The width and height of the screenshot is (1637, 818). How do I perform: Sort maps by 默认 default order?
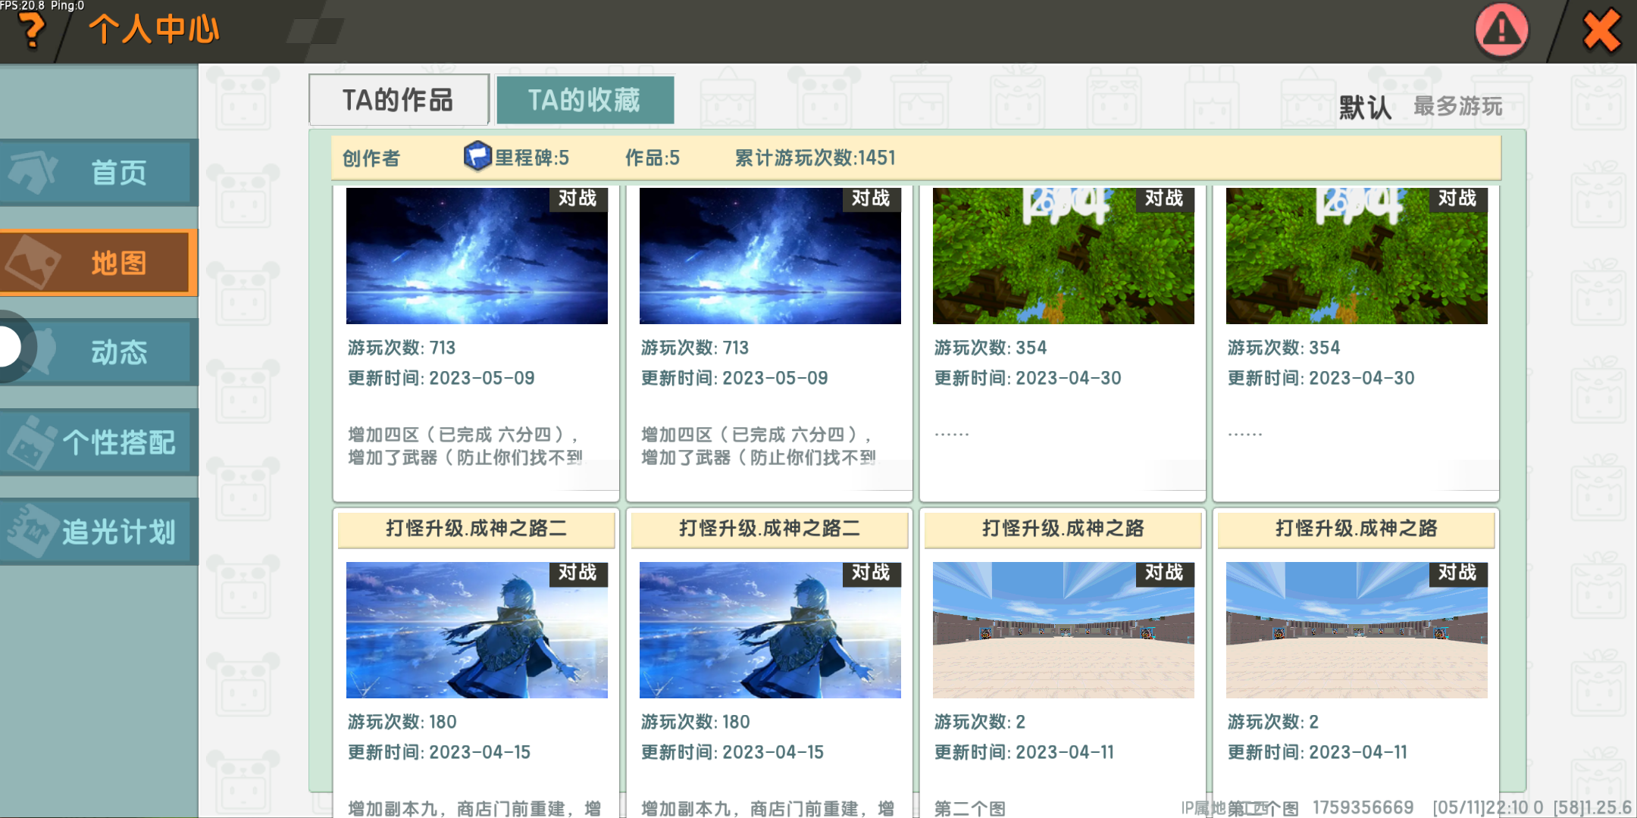coord(1365,108)
